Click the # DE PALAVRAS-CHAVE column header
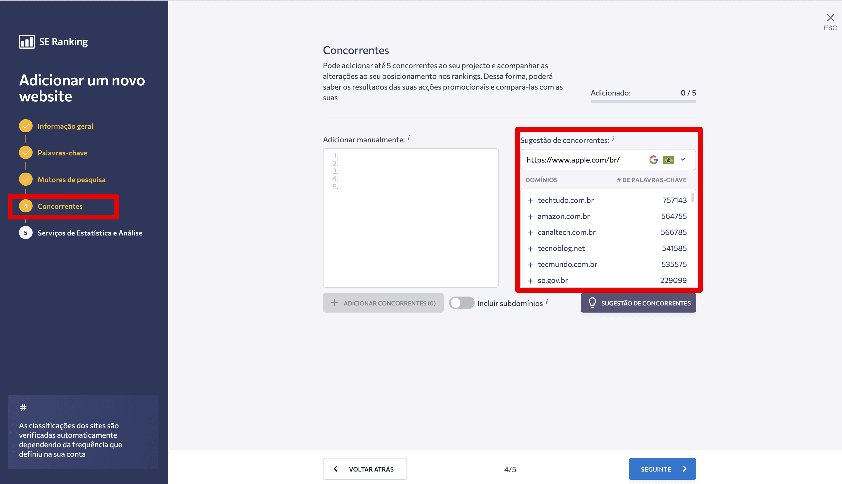This screenshot has height=484, width=842. coord(651,180)
